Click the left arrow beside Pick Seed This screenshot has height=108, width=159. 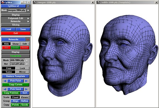click(x=5, y=89)
